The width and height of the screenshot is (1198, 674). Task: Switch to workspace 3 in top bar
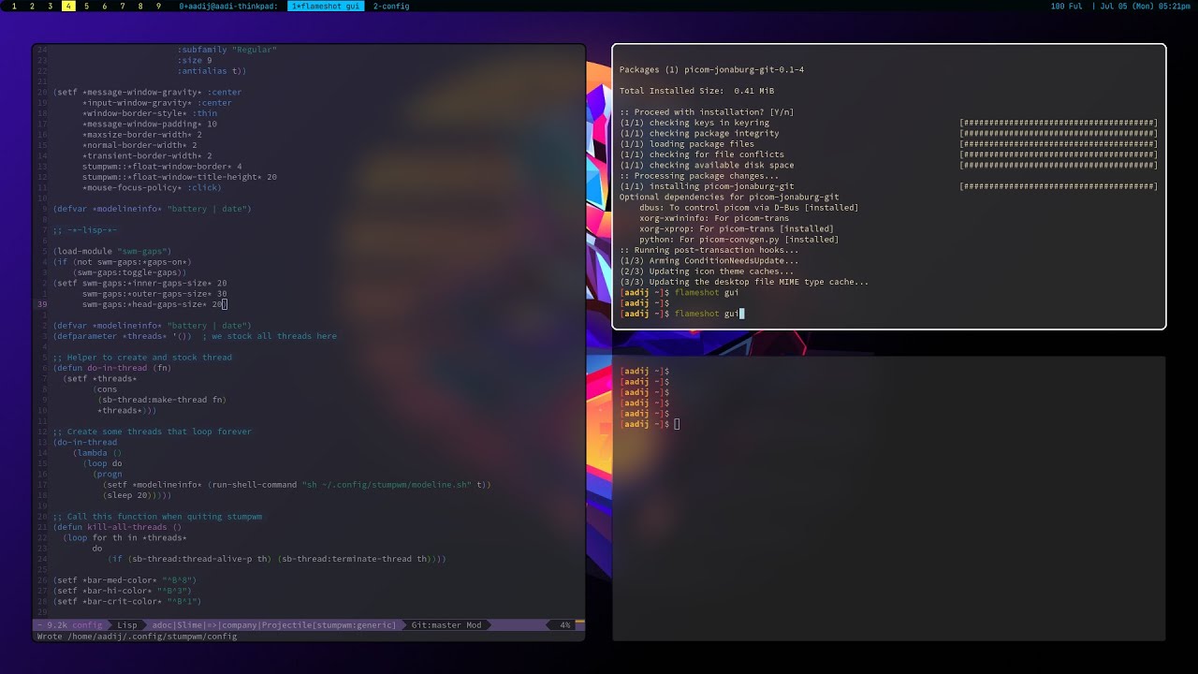[x=50, y=6]
